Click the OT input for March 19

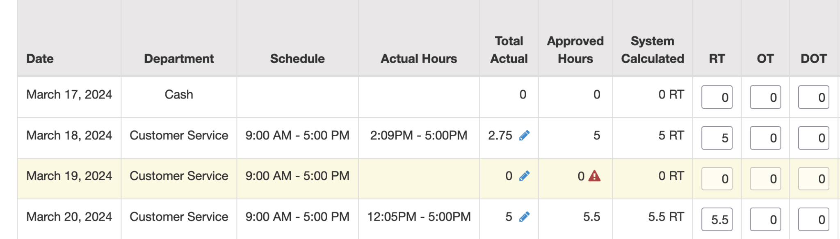point(765,179)
